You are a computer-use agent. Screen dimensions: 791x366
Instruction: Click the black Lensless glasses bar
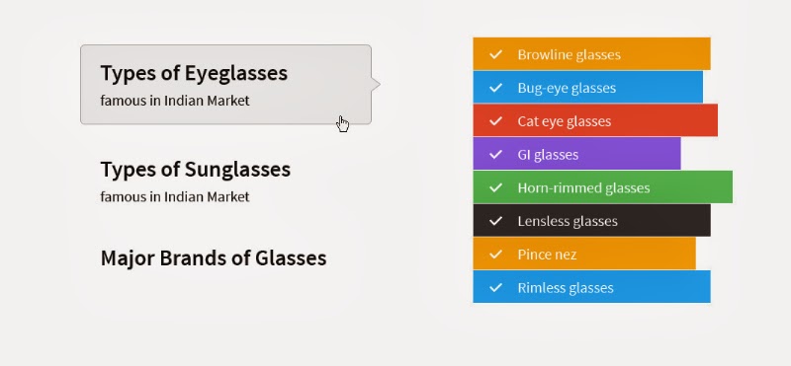pos(591,220)
